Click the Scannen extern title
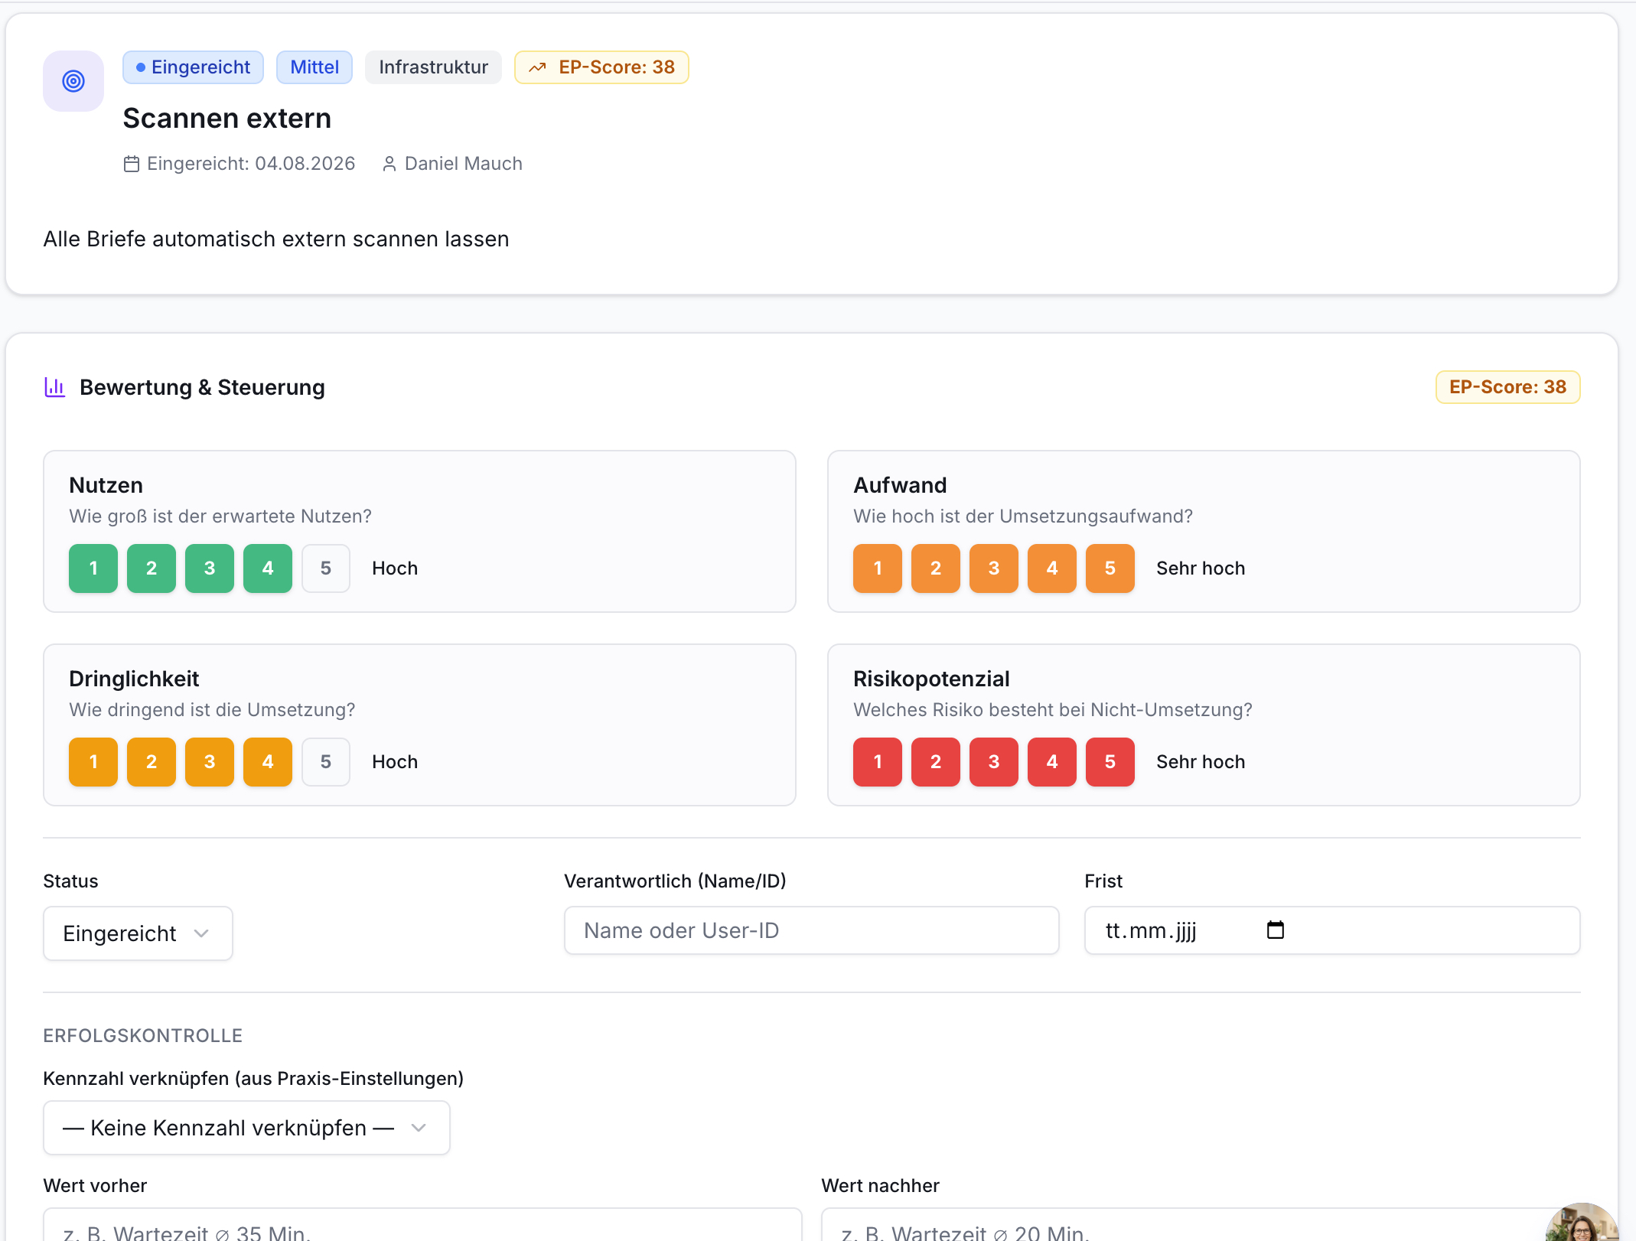 tap(227, 119)
